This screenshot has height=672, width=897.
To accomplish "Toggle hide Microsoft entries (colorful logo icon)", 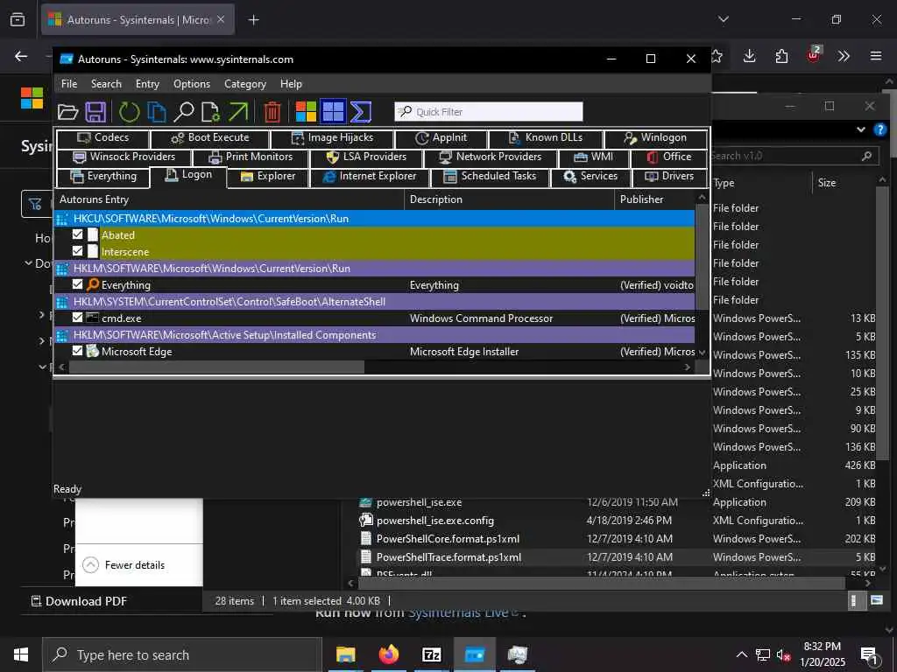I will 306,112.
